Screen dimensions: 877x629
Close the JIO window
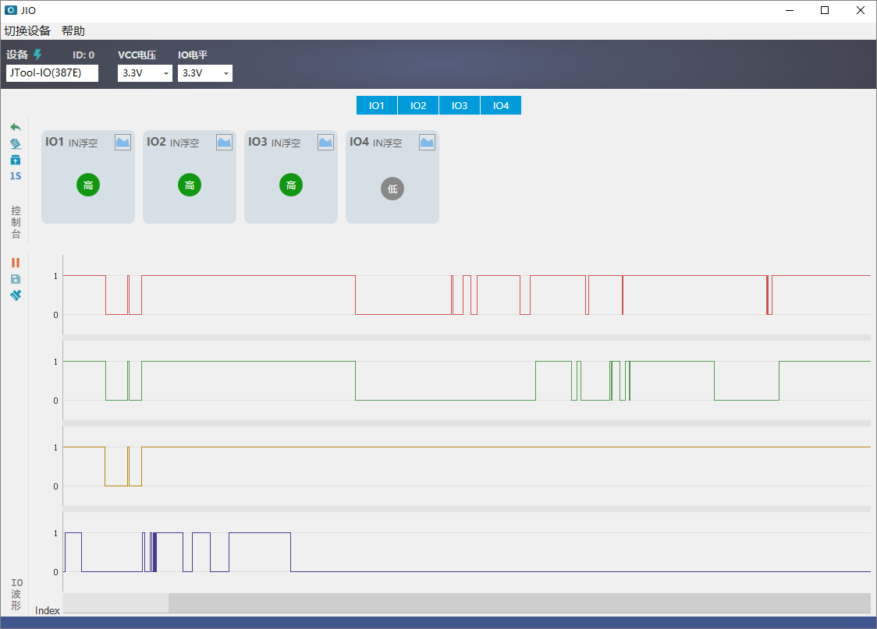click(860, 11)
